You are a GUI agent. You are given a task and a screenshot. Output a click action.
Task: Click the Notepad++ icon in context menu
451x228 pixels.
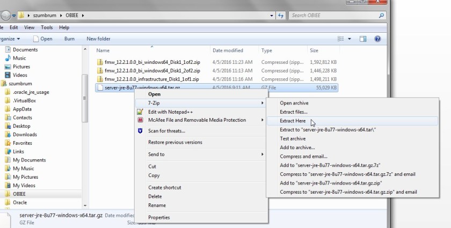coord(140,112)
